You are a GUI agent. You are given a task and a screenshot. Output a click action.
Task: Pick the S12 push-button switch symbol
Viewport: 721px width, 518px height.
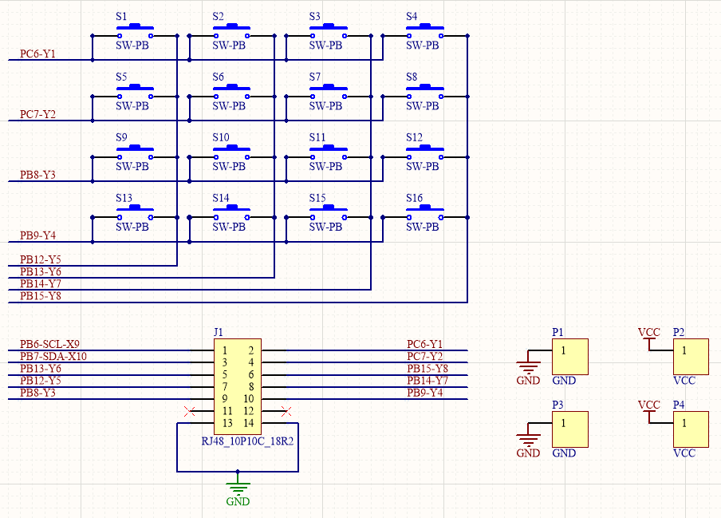(x=425, y=152)
